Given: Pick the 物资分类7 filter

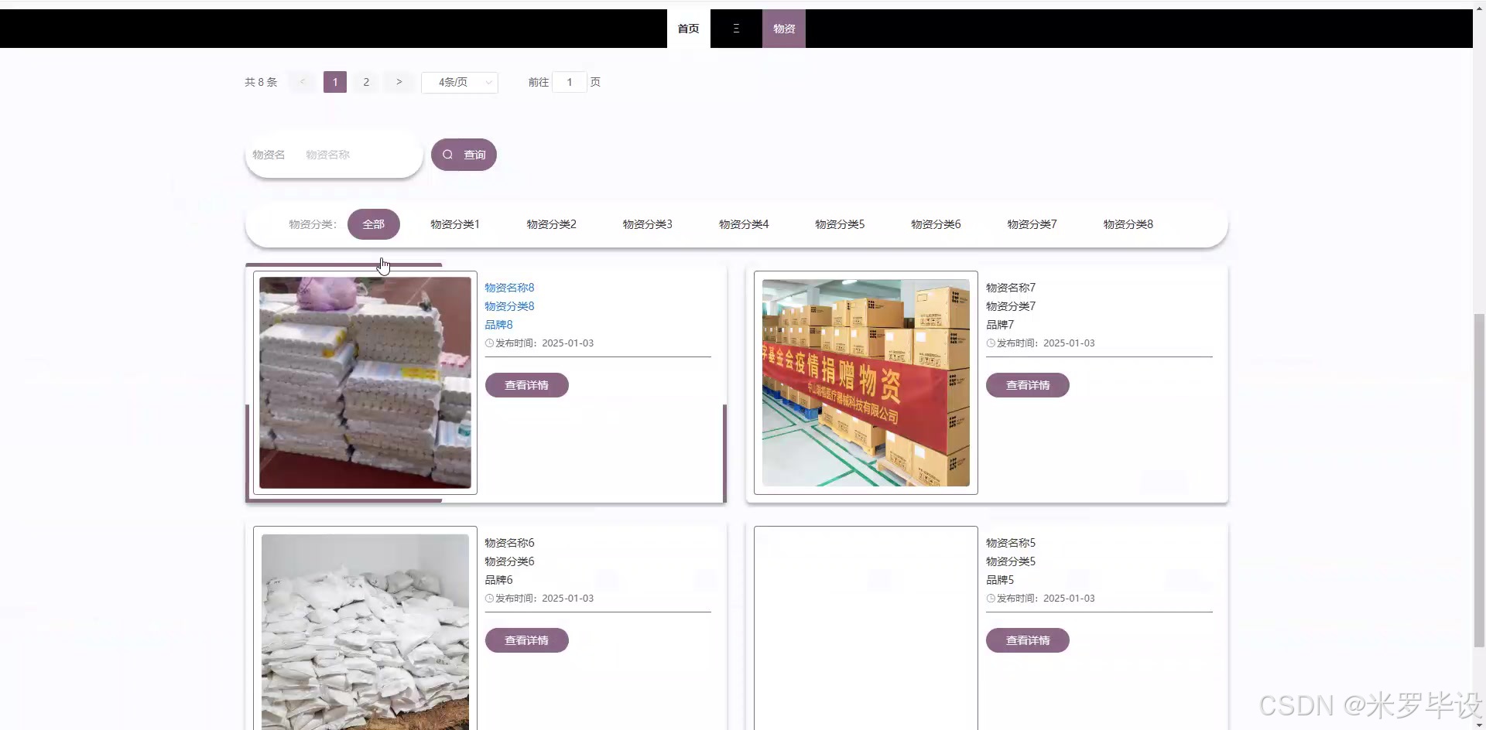Looking at the screenshot, I should (x=1032, y=224).
